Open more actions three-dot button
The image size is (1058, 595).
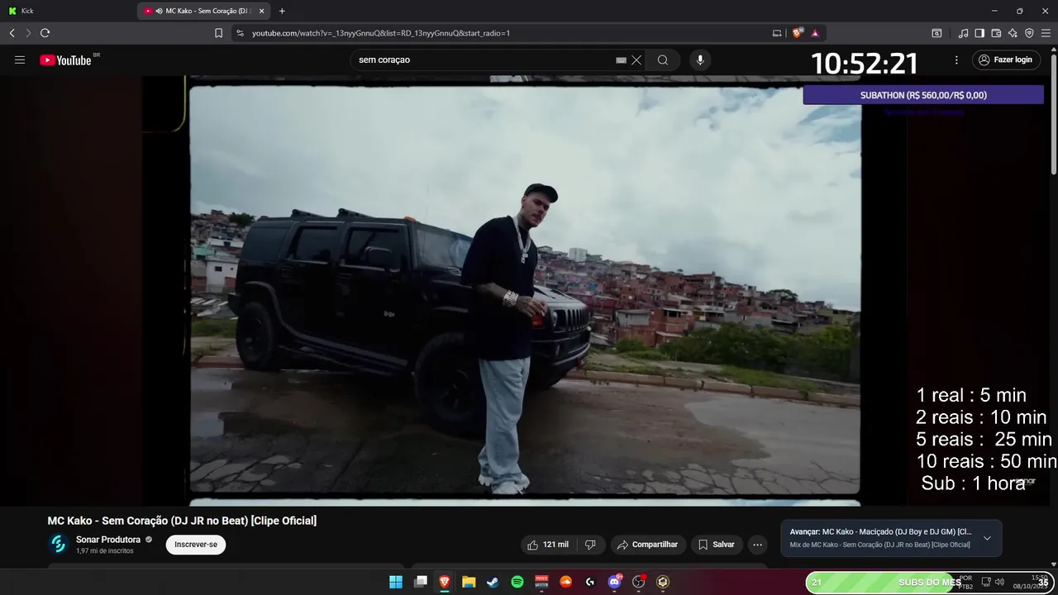(x=757, y=545)
